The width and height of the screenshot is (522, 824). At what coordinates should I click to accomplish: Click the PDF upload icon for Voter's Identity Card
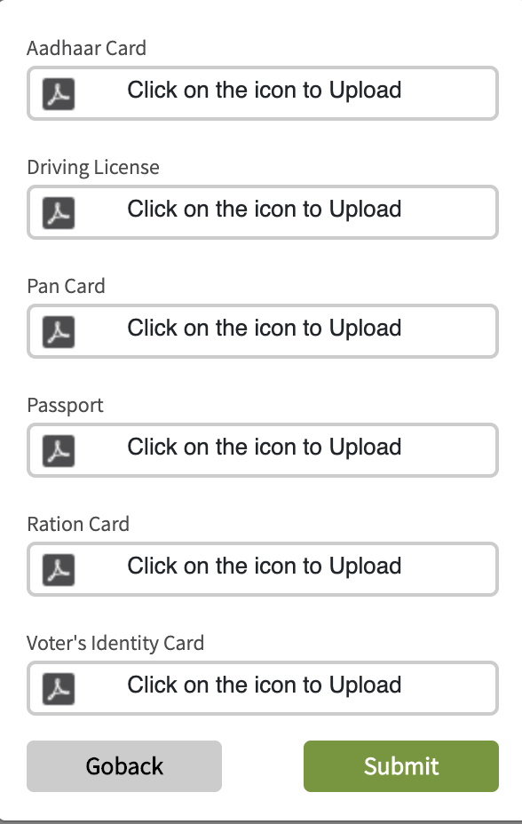pos(59,688)
